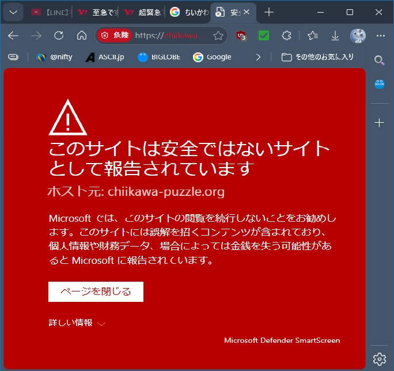This screenshot has height=371, width=394.
Task: Click the 危険 security badge
Action: 115,36
